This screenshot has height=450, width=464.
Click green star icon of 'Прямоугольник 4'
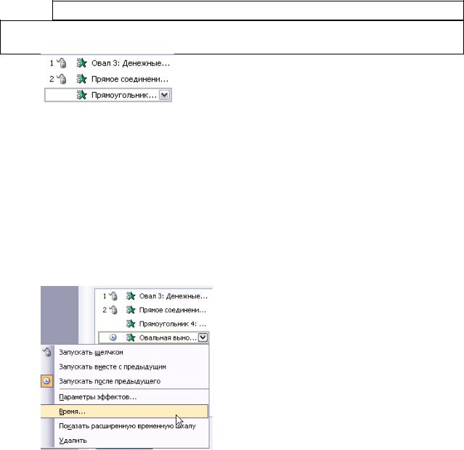[131, 324]
